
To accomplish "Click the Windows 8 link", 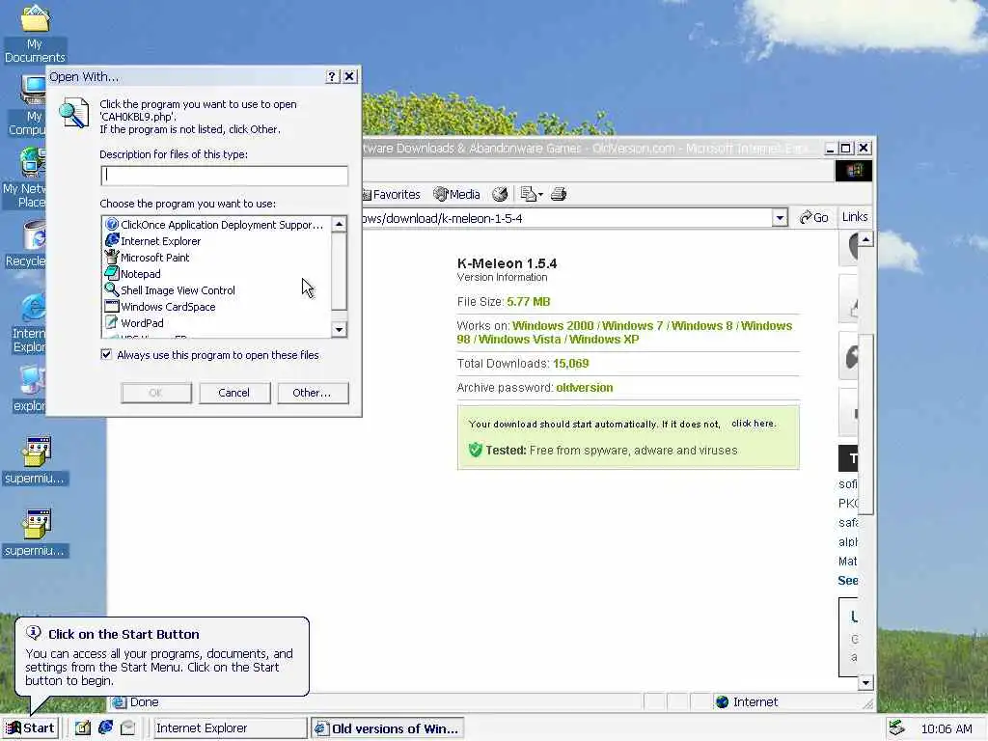I will click(x=702, y=326).
